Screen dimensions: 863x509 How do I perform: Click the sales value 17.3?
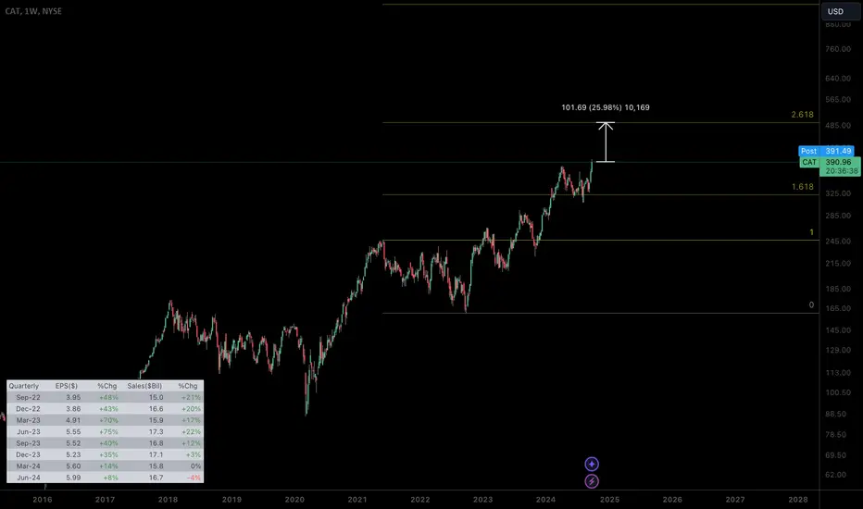click(x=156, y=432)
